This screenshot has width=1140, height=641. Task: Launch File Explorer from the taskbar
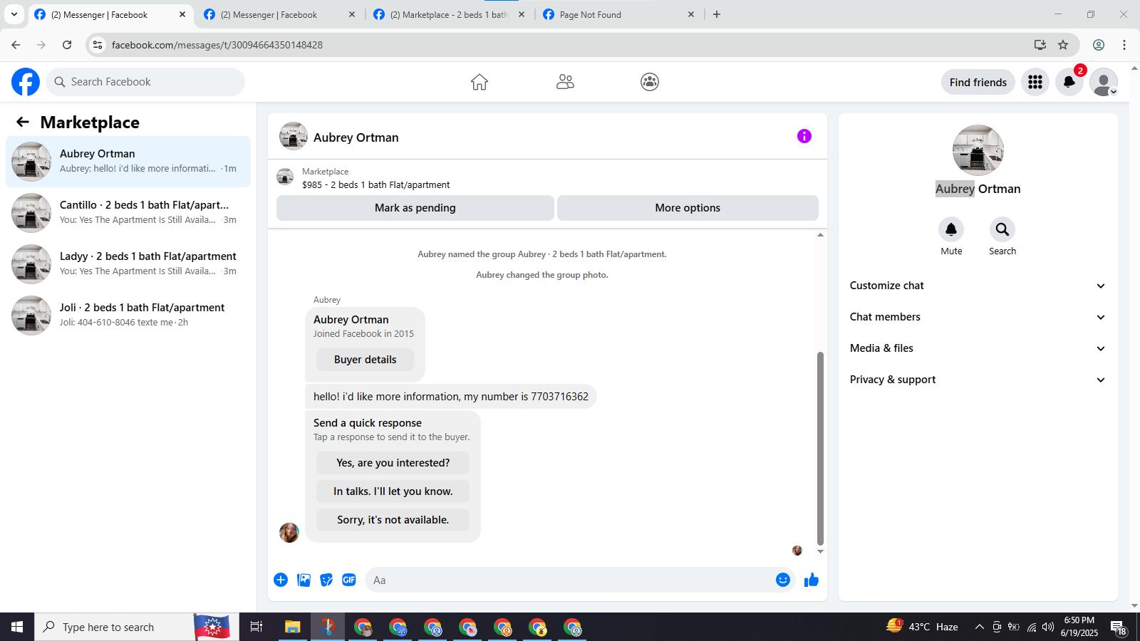tap(292, 627)
